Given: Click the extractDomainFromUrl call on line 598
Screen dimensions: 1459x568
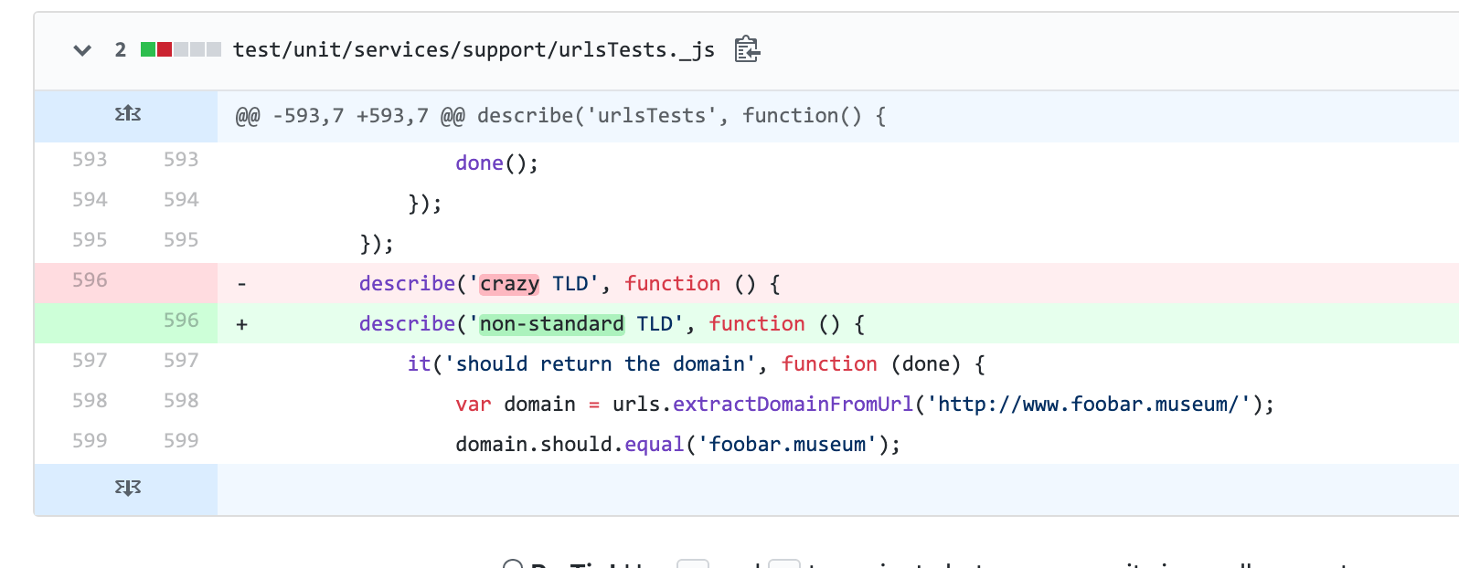Looking at the screenshot, I should 793,405.
